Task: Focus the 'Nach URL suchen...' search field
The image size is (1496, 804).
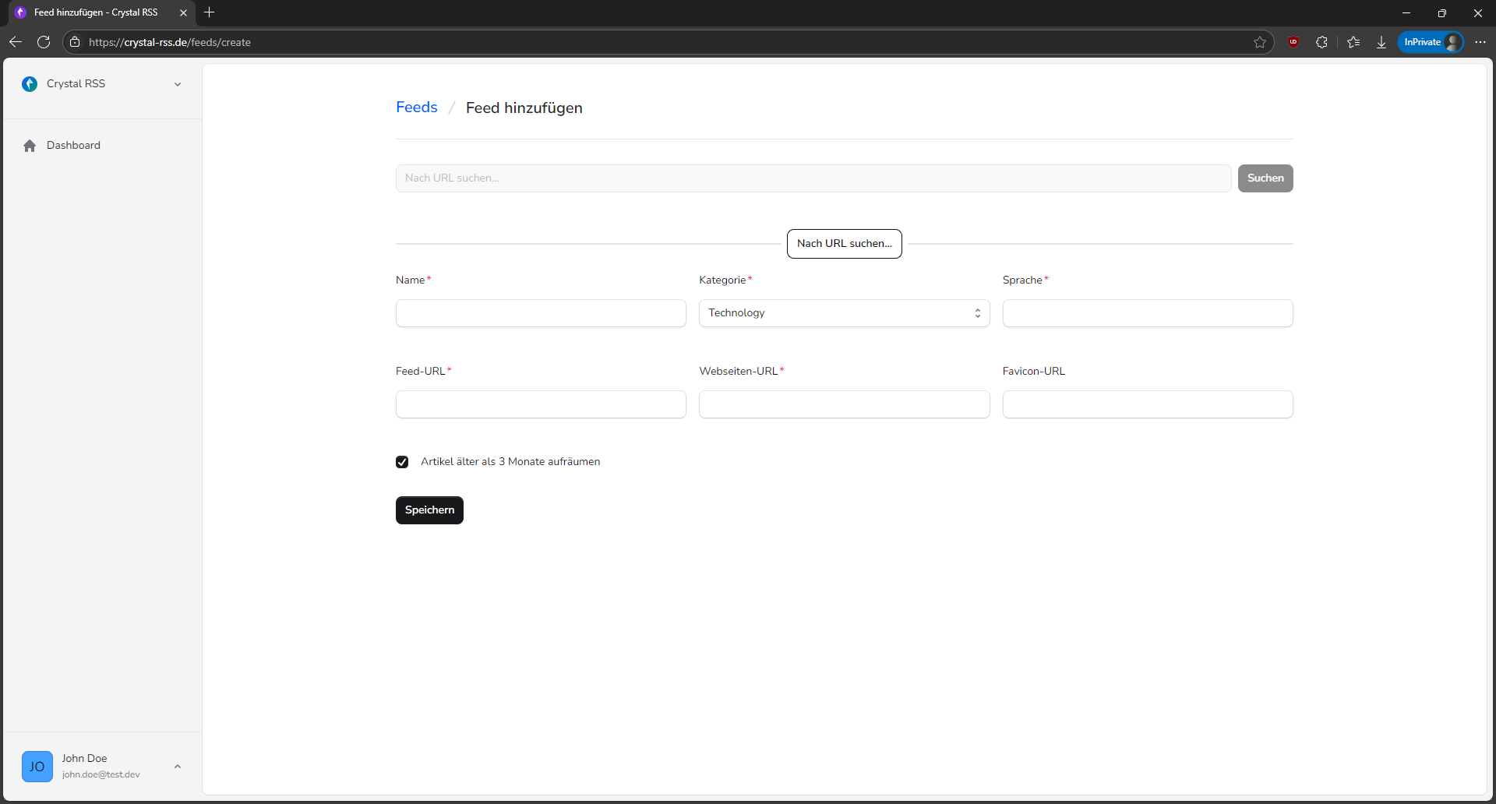Action: click(813, 178)
